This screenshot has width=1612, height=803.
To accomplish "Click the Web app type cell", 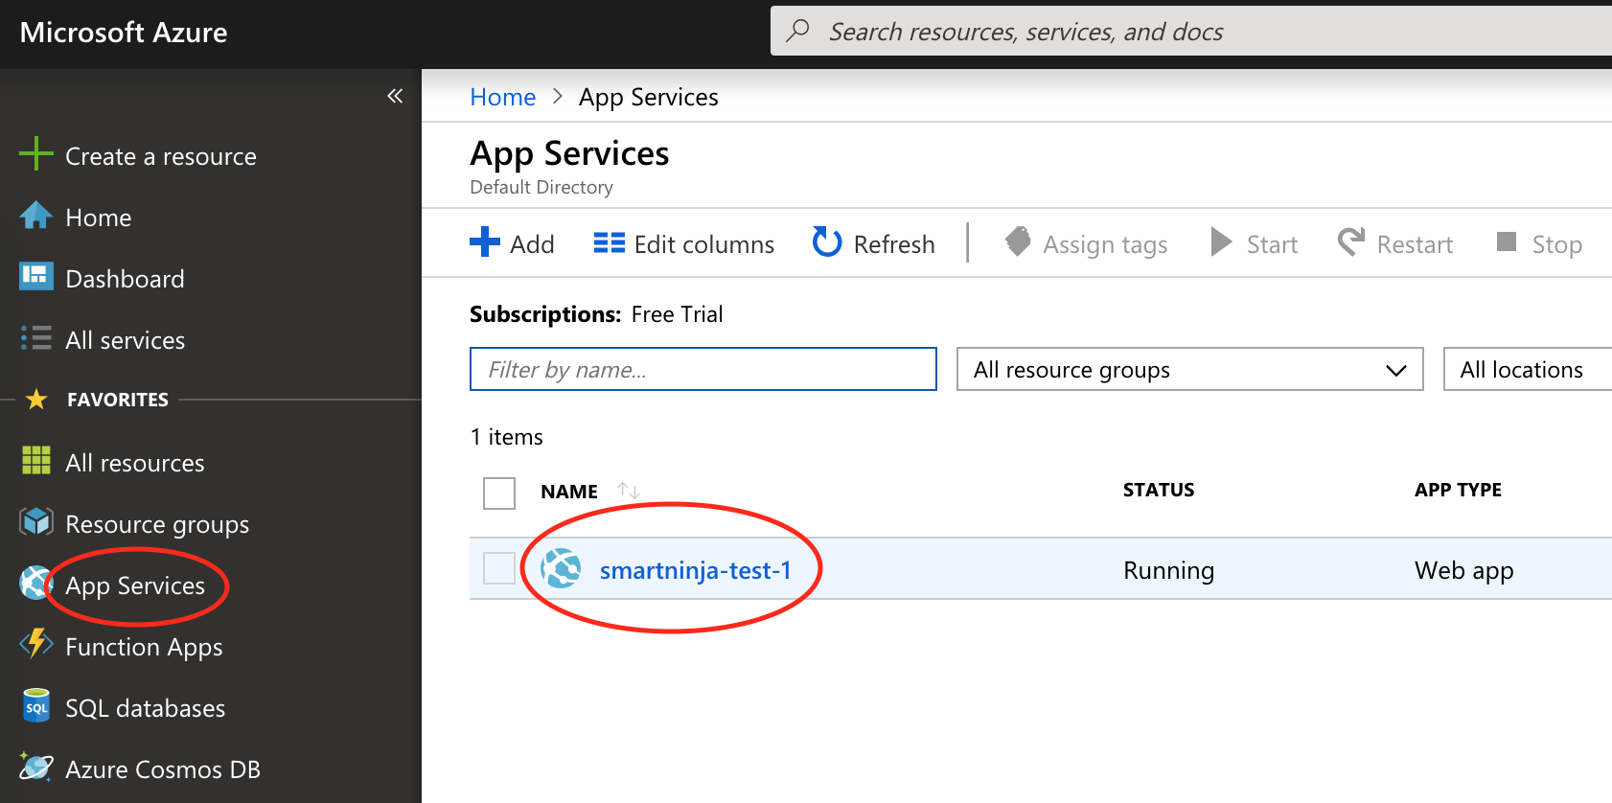I will 1464,570.
